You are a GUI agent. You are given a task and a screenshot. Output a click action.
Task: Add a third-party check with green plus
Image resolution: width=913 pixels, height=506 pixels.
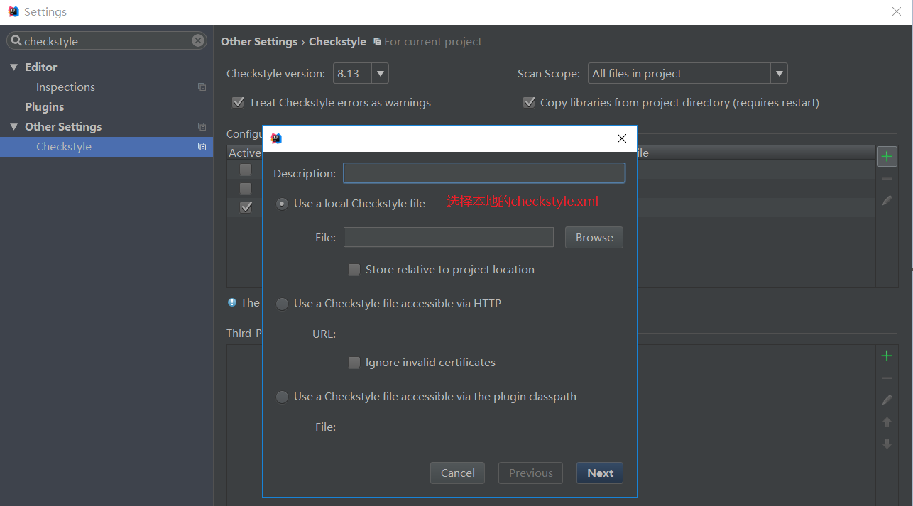point(887,356)
